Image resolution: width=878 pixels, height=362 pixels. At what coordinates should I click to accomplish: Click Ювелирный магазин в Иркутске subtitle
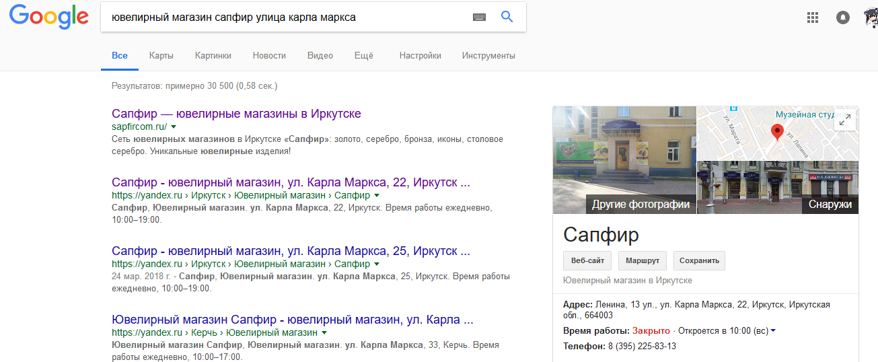pos(628,281)
